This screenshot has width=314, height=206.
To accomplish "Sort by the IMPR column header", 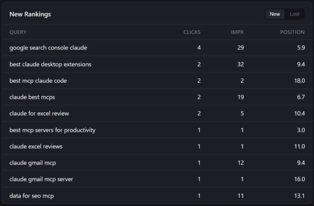I will (237, 32).
